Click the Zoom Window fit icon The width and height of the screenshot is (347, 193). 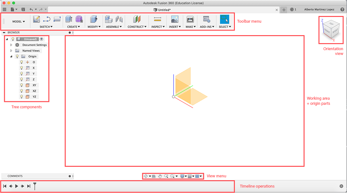[x=172, y=176]
